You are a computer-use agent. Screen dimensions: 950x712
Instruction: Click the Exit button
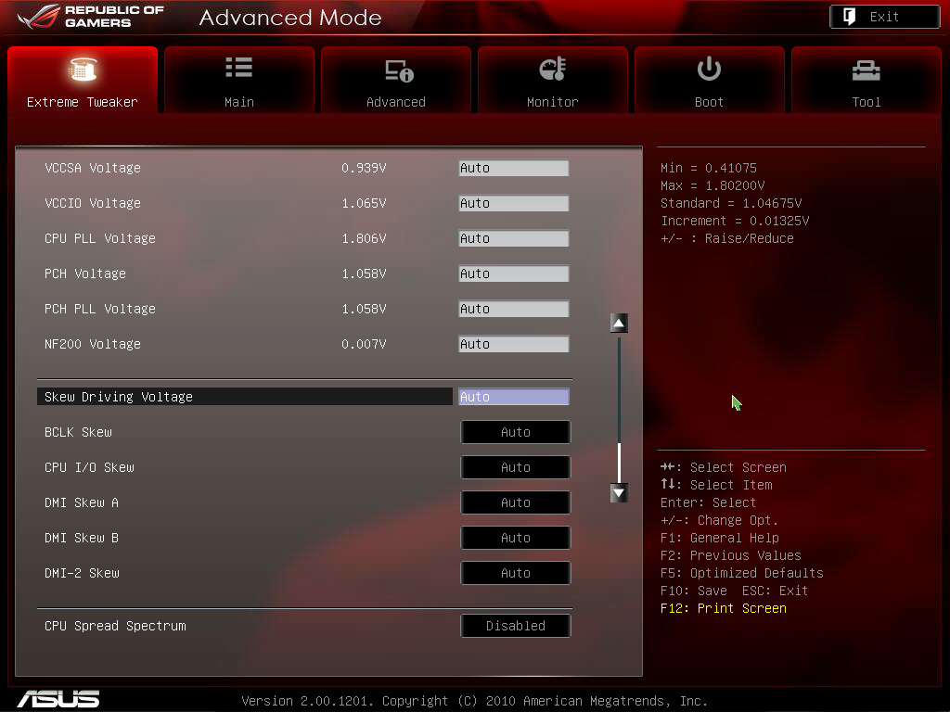pyautogui.click(x=884, y=17)
